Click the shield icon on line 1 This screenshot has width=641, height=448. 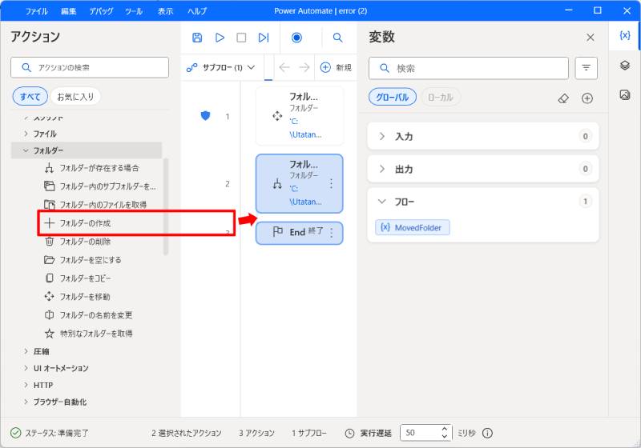(x=206, y=116)
